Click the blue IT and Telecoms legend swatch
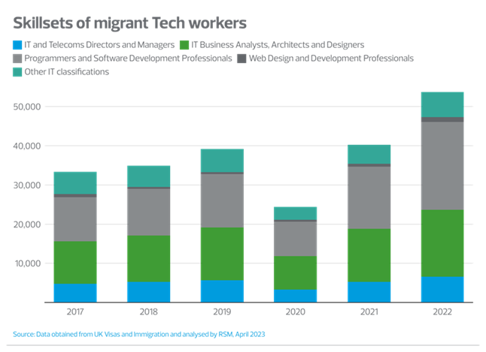The height and width of the screenshot is (352, 486). click(17, 45)
